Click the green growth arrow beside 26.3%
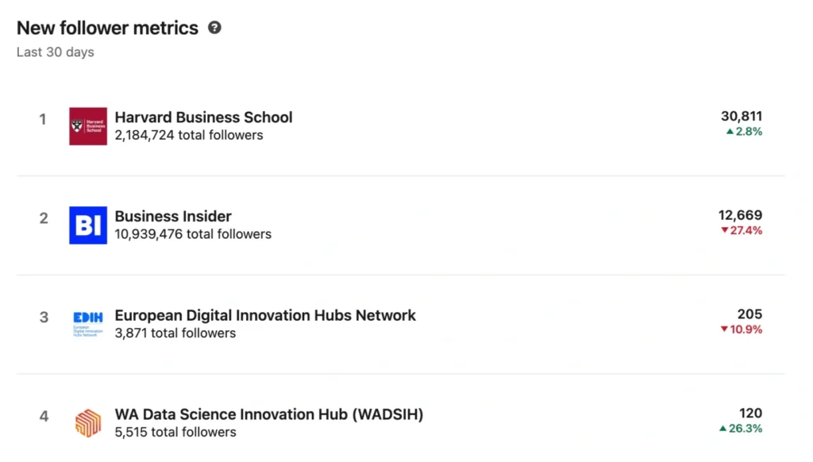Viewport: 813px width, 462px height. (x=723, y=429)
